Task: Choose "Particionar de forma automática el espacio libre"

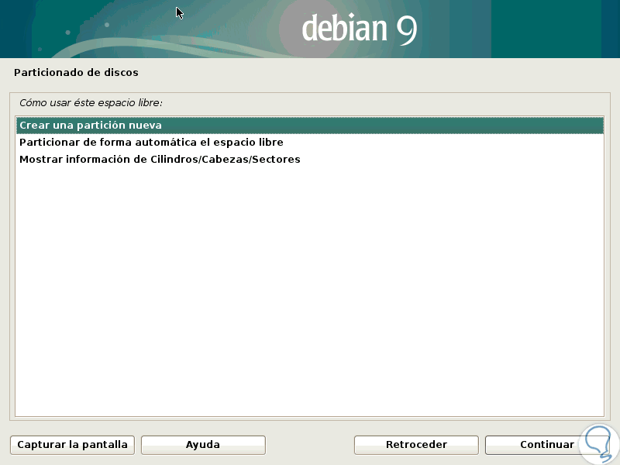Action: coord(309,143)
